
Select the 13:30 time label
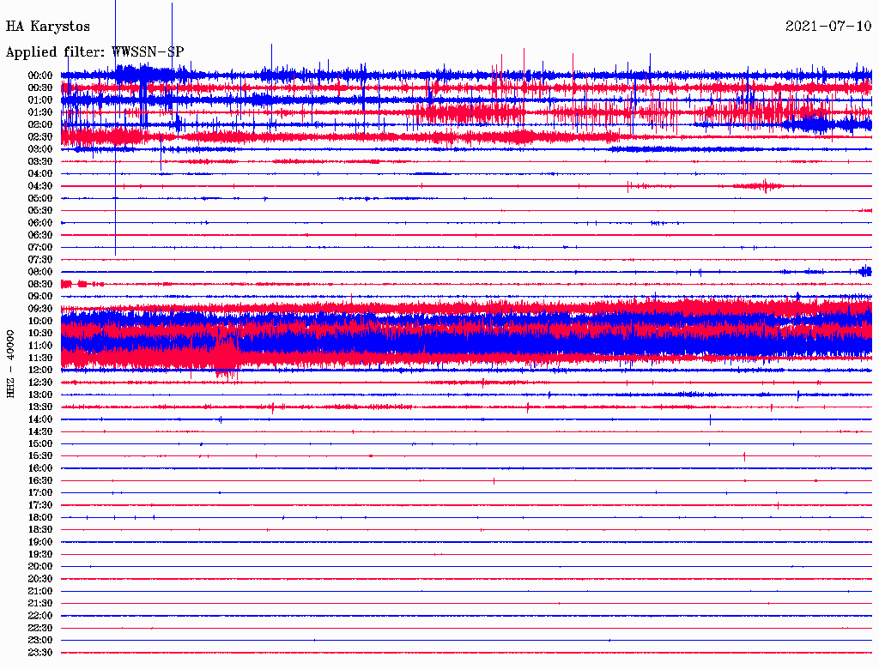[40, 407]
